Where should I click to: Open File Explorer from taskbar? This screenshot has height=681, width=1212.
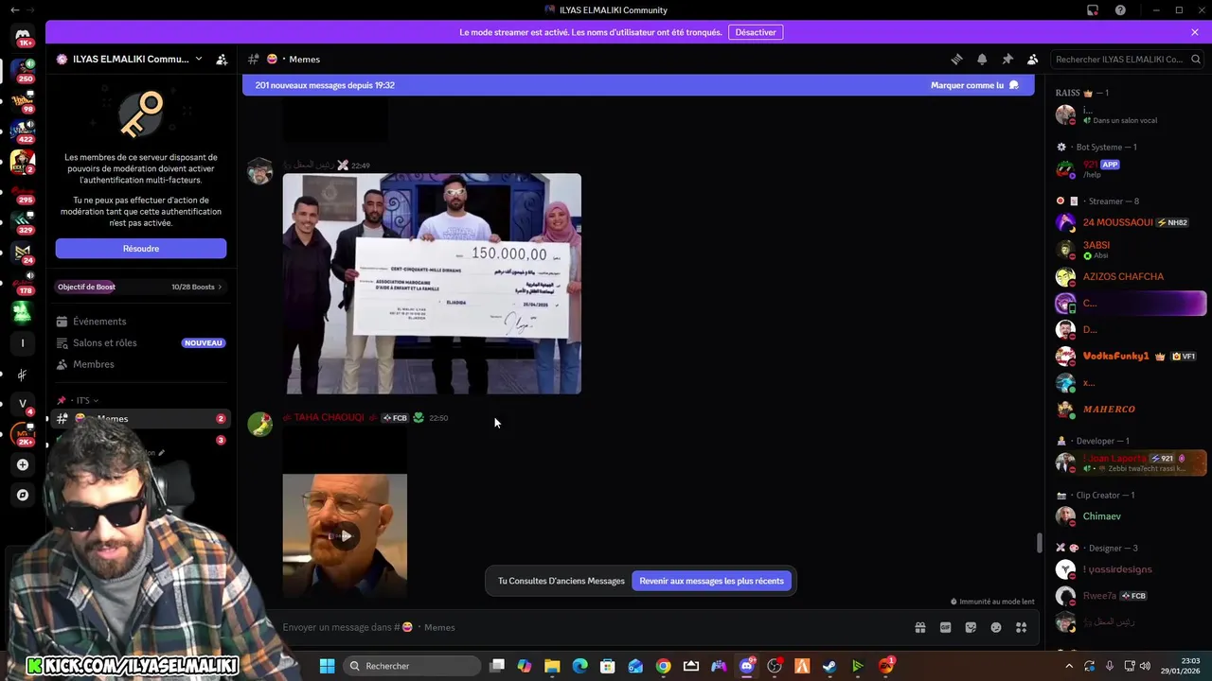[552, 666]
